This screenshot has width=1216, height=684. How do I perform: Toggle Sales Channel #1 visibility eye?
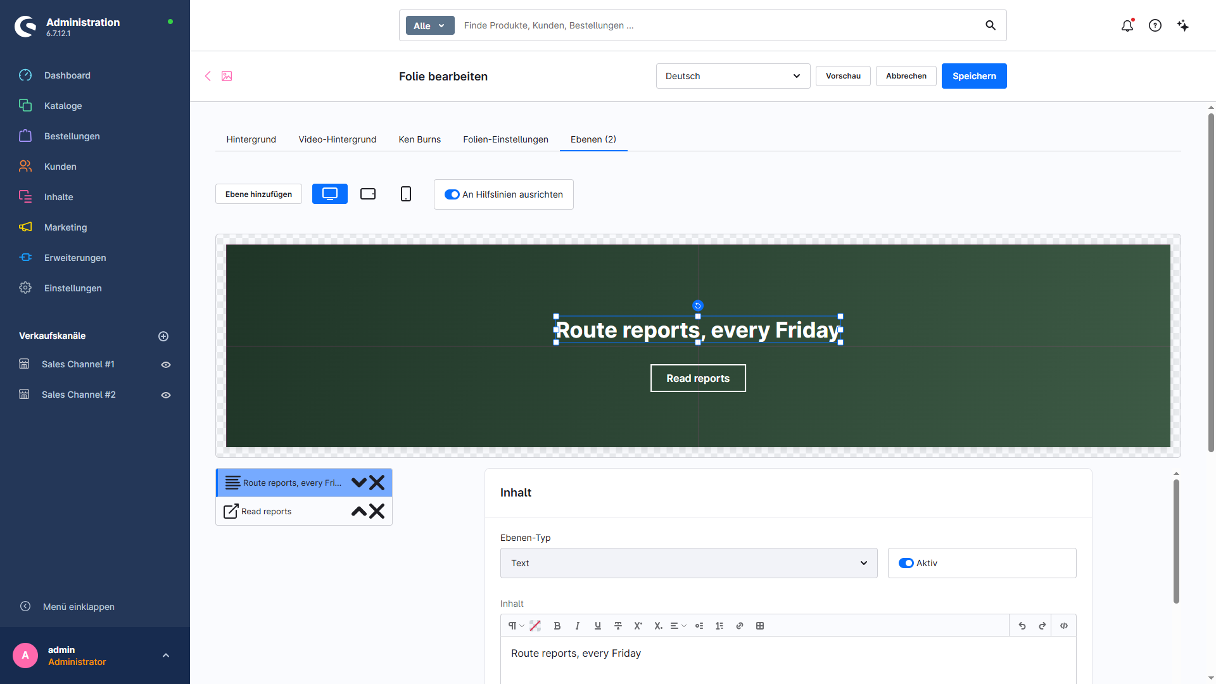pos(166,365)
